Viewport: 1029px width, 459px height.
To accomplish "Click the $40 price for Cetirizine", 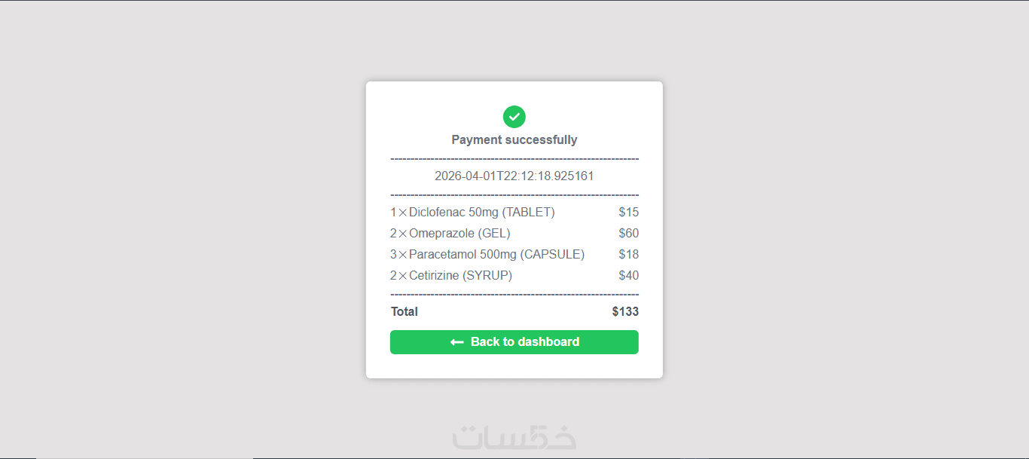I will click(628, 276).
